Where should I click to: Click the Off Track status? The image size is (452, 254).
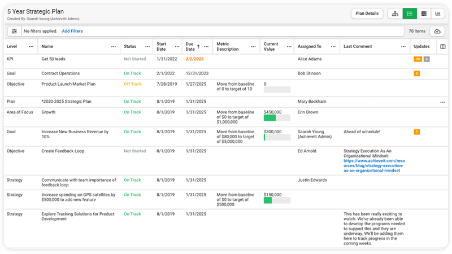point(133,84)
